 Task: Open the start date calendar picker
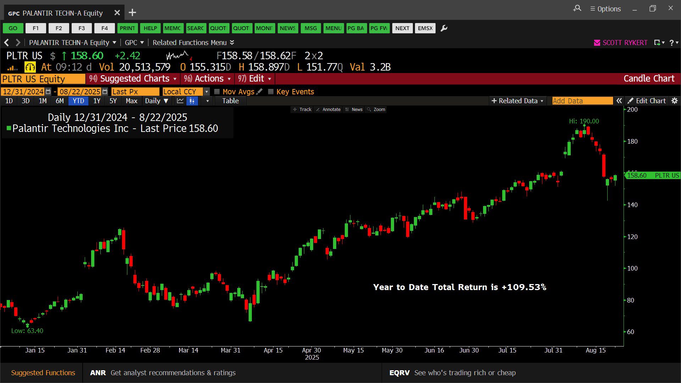pyautogui.click(x=48, y=91)
